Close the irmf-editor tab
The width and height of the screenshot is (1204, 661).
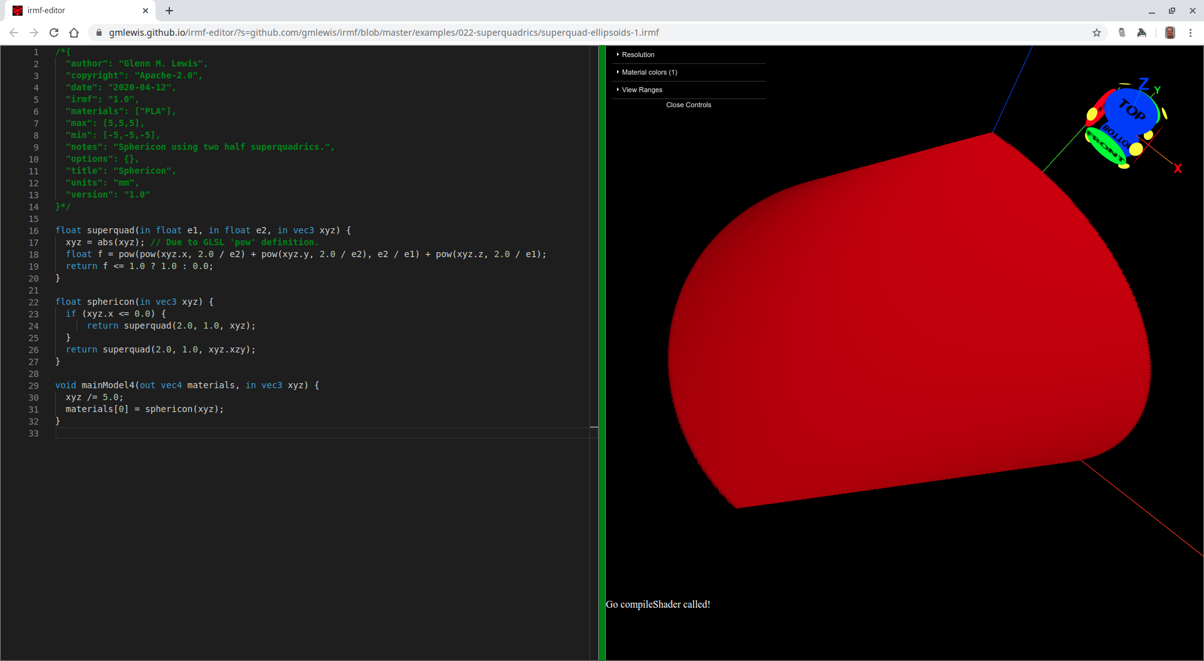(145, 11)
